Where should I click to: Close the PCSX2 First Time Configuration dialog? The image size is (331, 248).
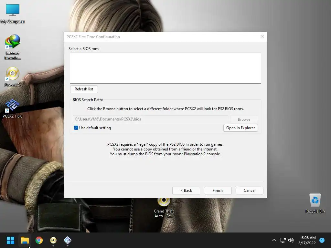[262, 37]
